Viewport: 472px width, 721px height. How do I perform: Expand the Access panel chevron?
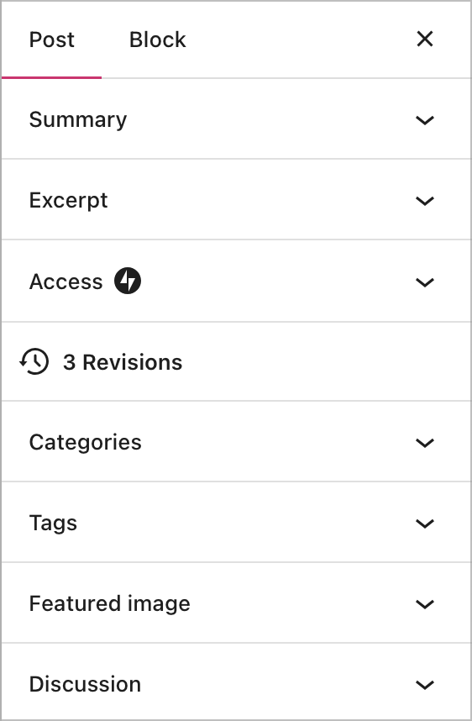coord(425,282)
